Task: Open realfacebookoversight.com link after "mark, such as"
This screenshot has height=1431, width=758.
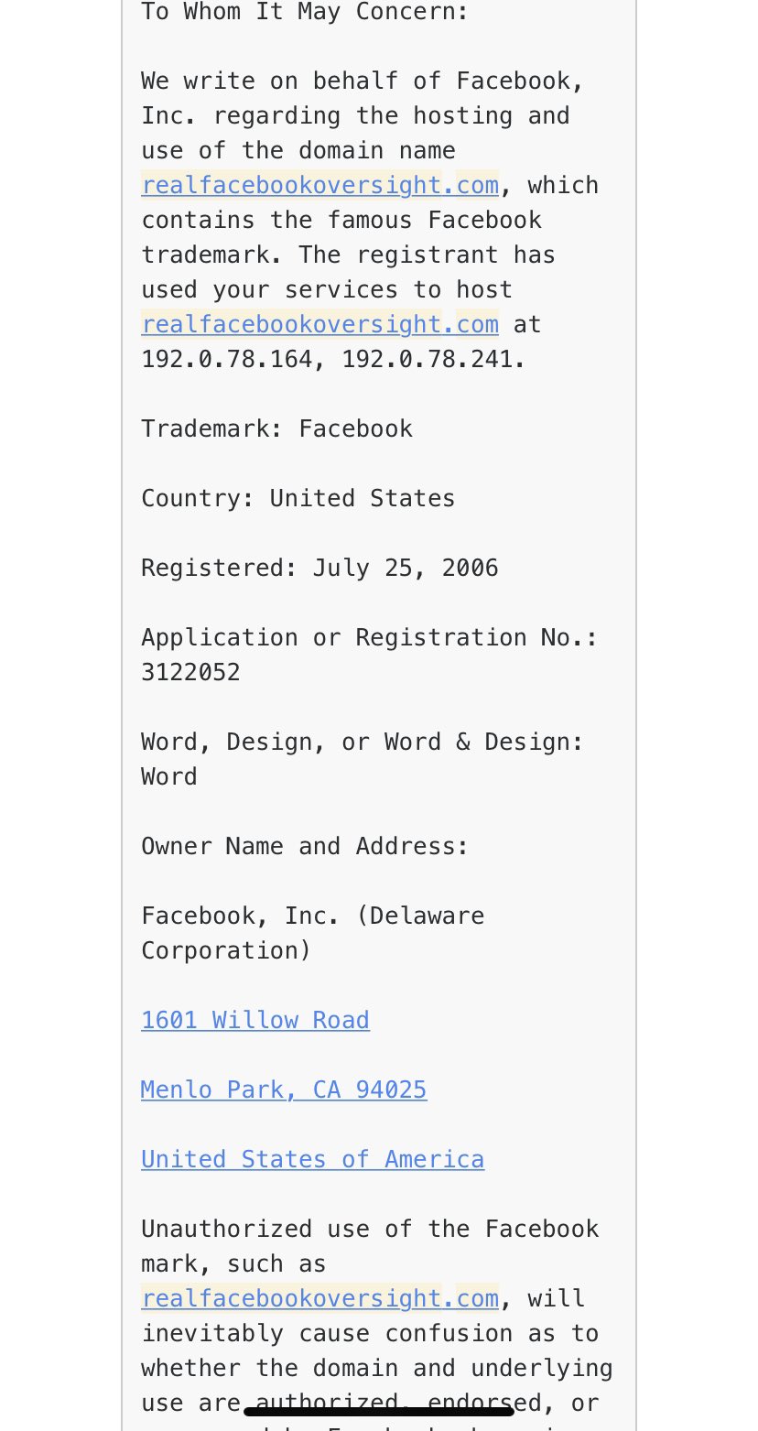Action: [319, 1298]
